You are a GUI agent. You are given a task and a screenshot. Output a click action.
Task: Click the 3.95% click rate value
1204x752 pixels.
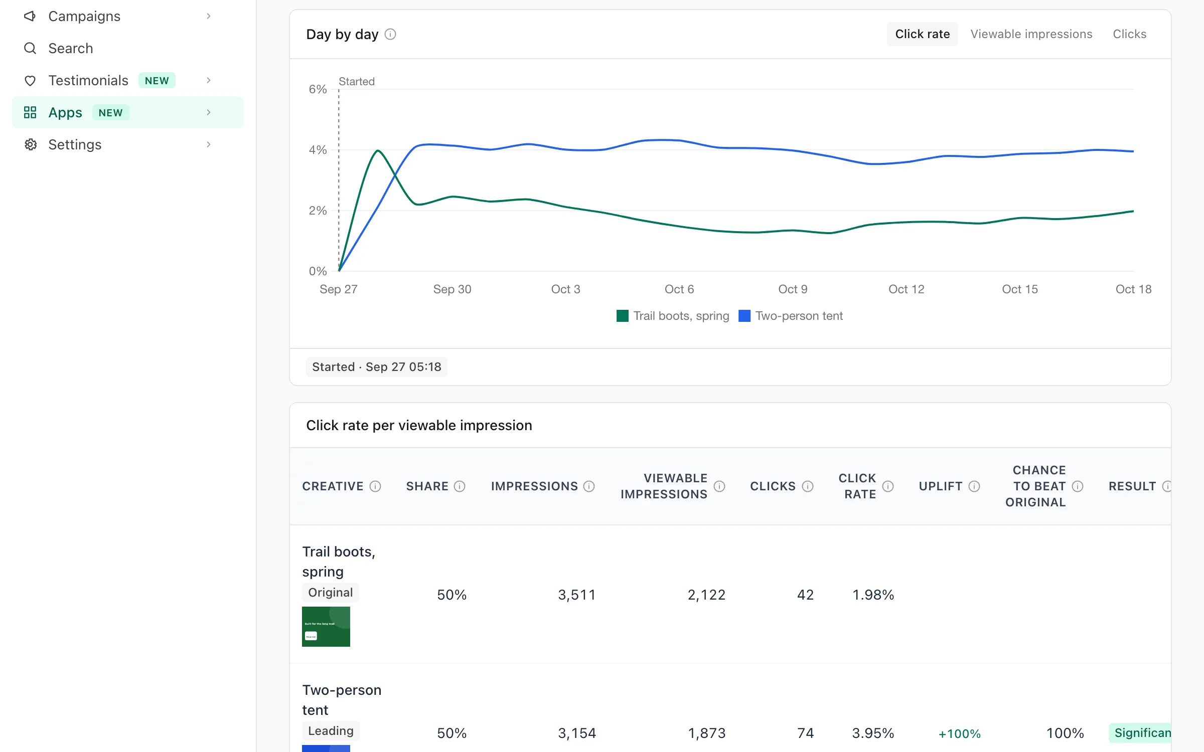pos(873,733)
